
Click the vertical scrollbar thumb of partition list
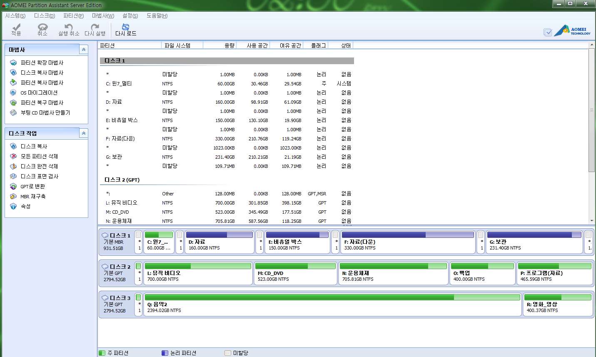coord(591,110)
